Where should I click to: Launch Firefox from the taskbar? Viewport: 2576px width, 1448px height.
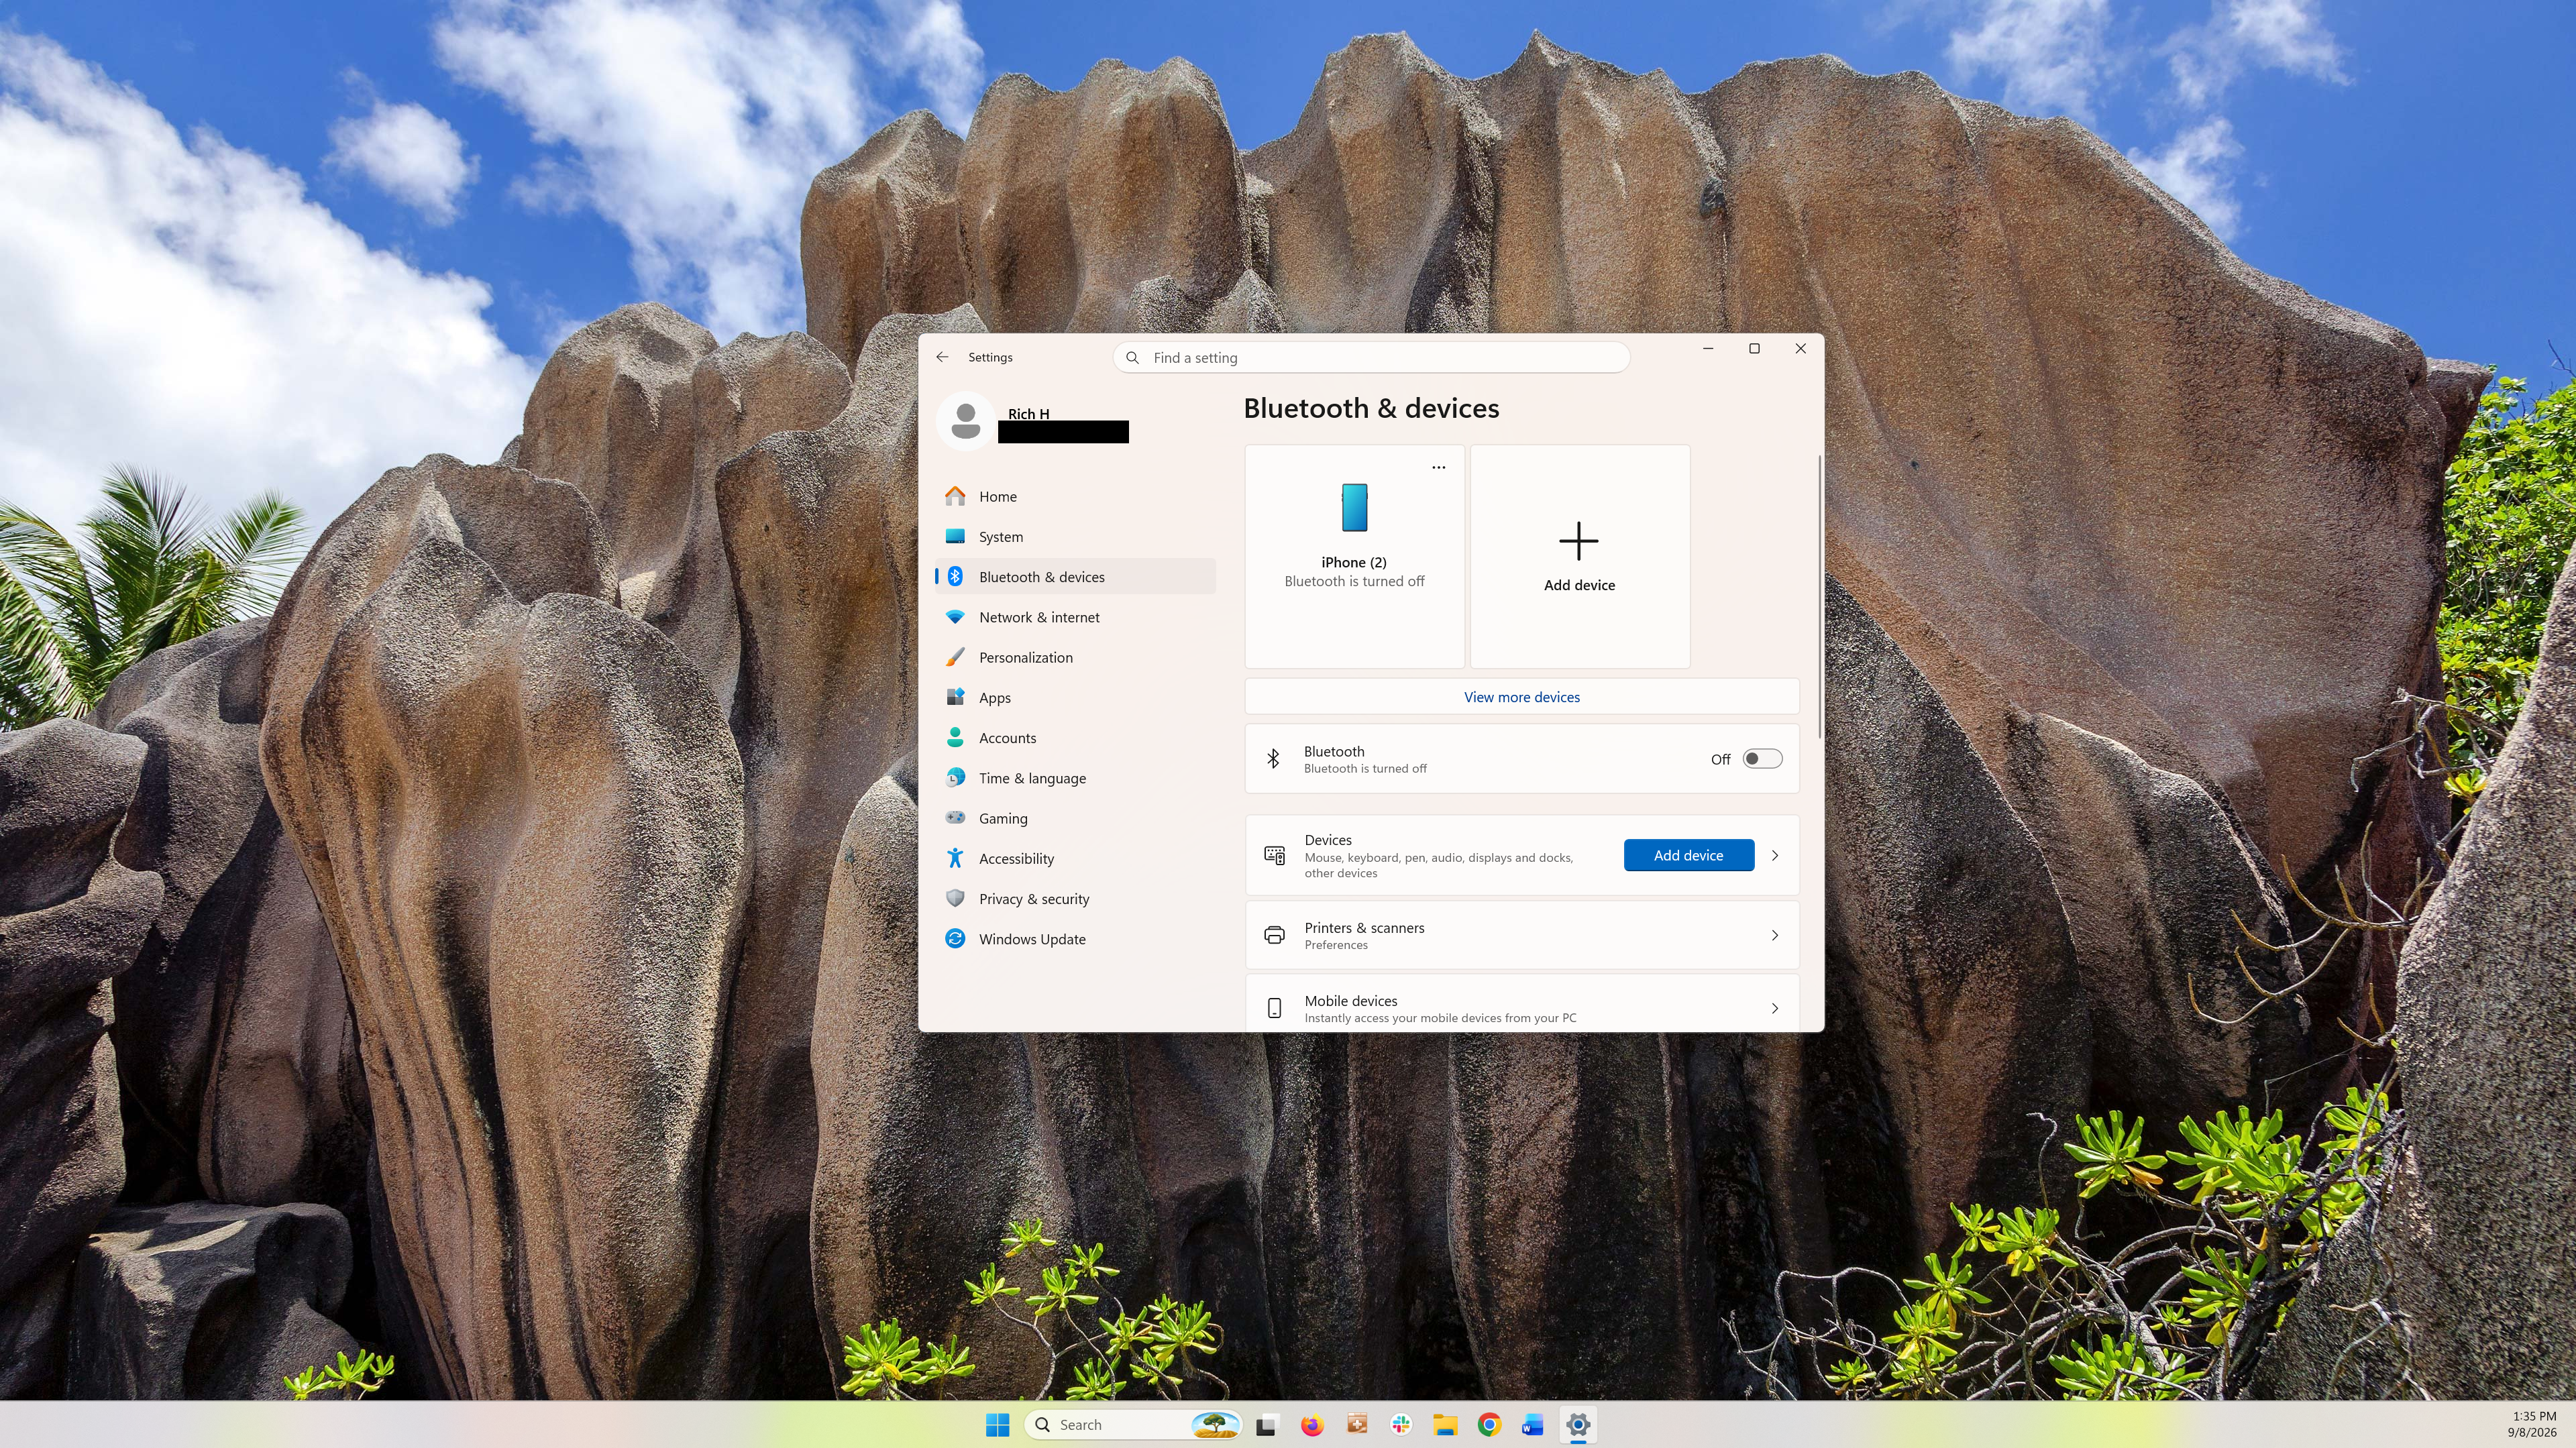click(1312, 1425)
